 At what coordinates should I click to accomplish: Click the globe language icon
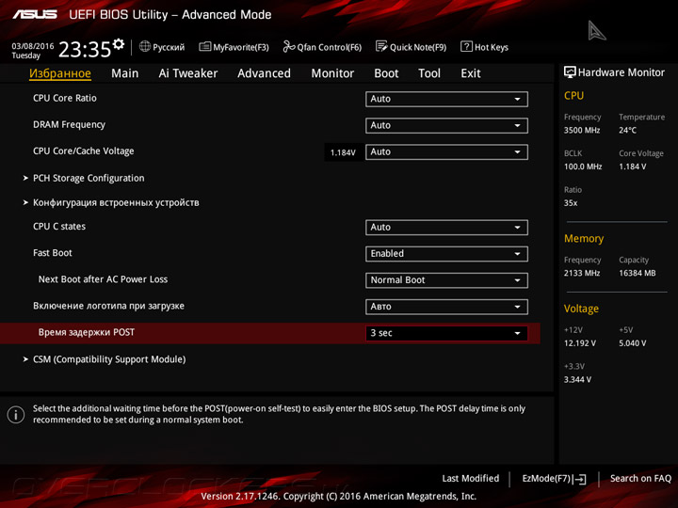point(145,46)
